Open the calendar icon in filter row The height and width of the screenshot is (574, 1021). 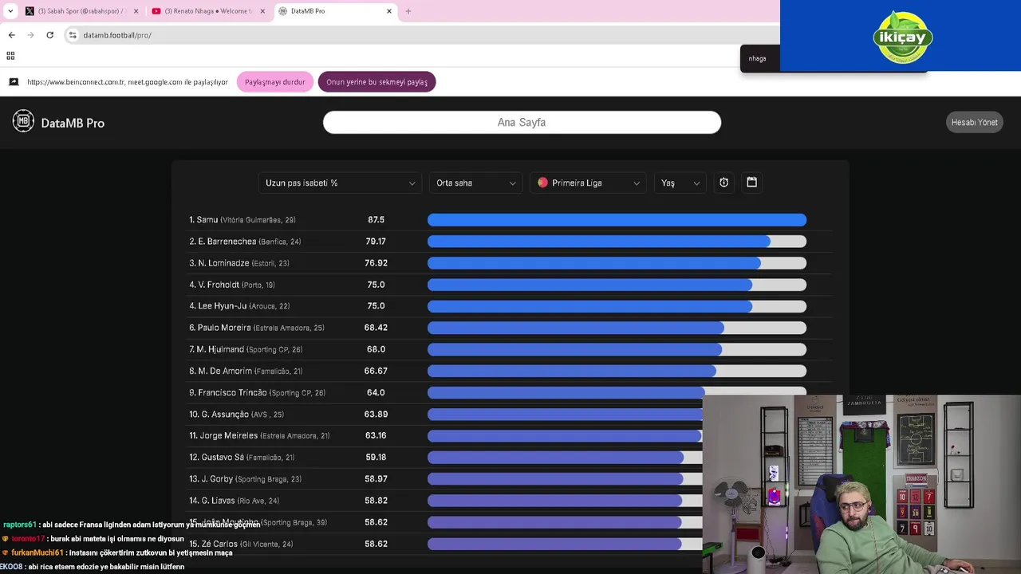point(751,182)
